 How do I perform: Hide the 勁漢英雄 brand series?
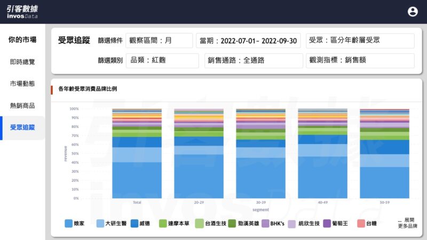[232, 223]
